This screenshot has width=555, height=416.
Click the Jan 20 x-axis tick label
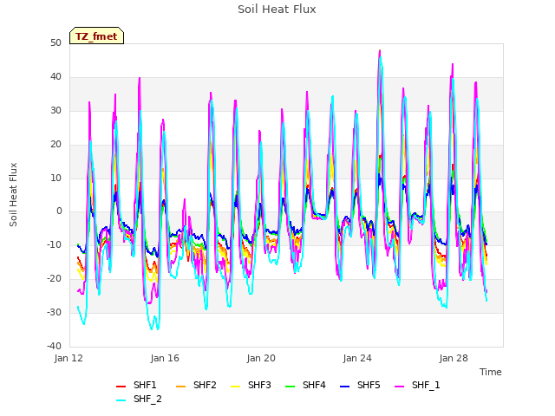pos(261,358)
